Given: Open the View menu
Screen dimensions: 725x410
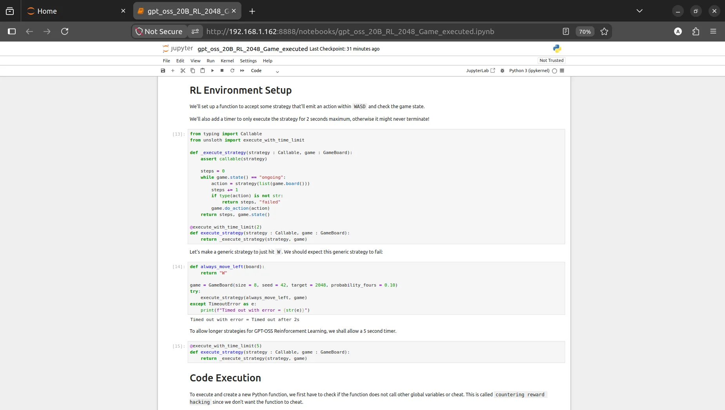Looking at the screenshot, I should click(196, 61).
